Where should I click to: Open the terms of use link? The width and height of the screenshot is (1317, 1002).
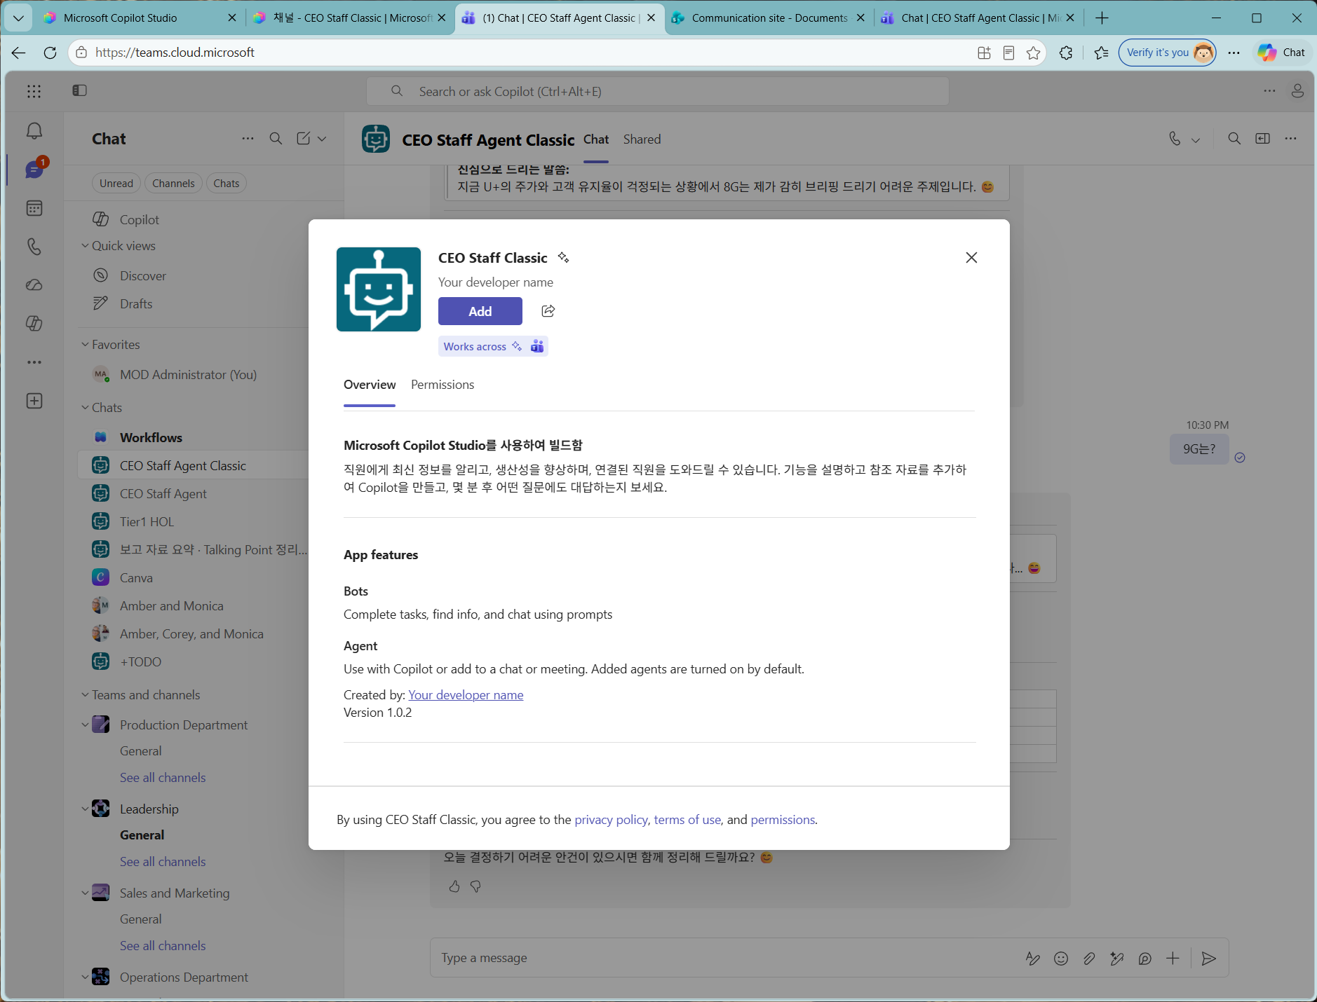[687, 820]
